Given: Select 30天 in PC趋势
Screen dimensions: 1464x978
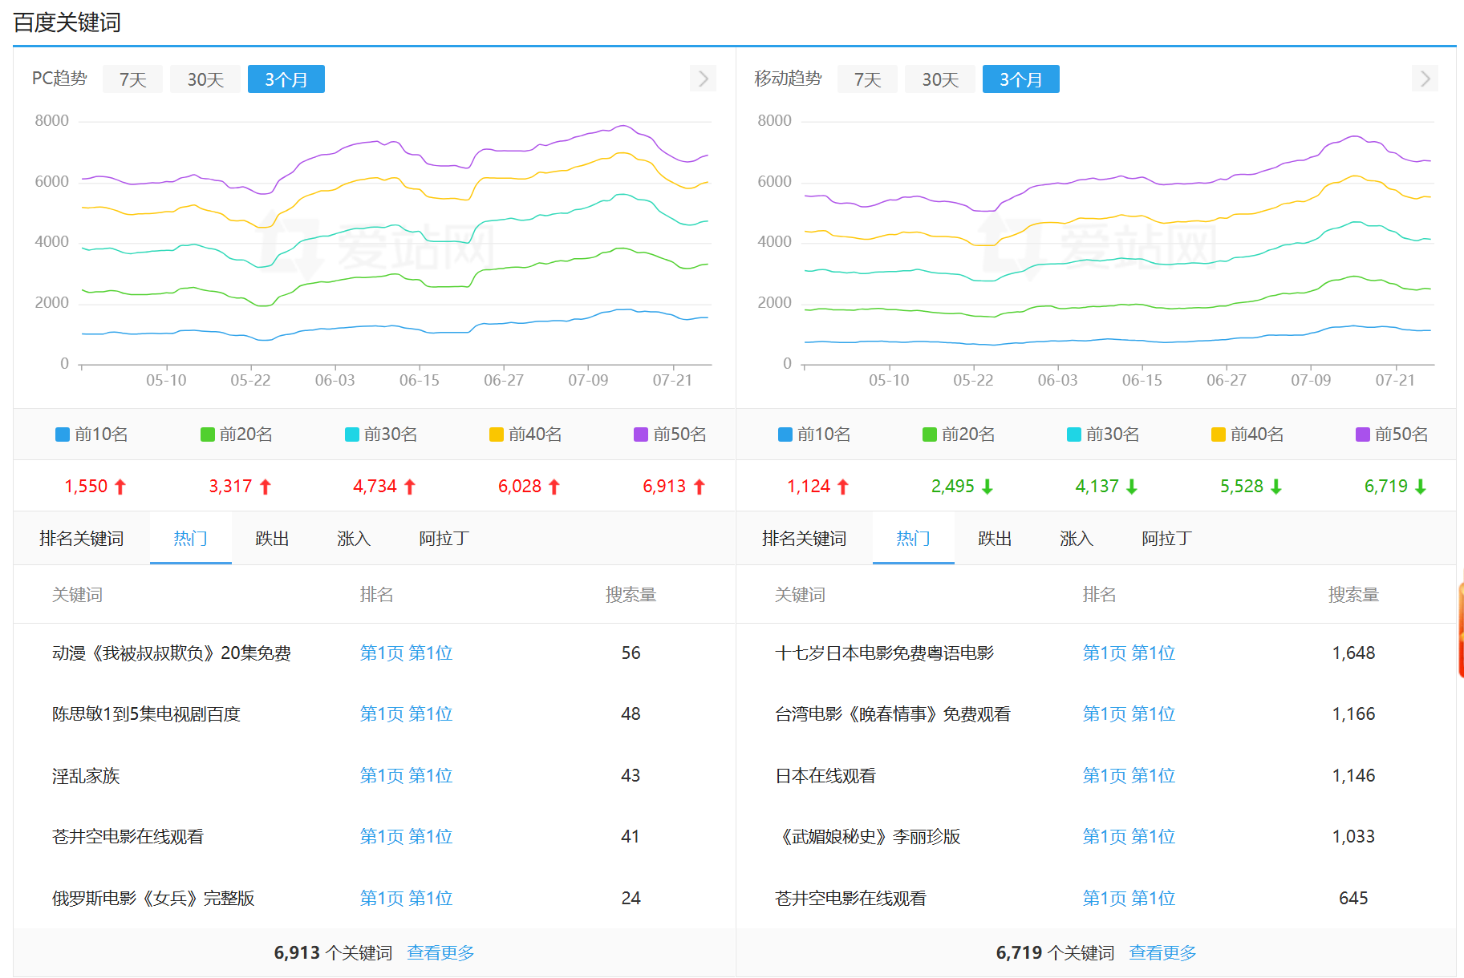Looking at the screenshot, I should [x=205, y=79].
